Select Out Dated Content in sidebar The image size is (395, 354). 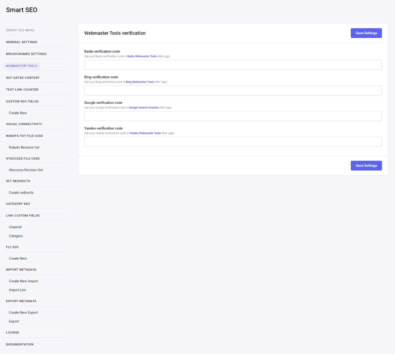tap(23, 78)
